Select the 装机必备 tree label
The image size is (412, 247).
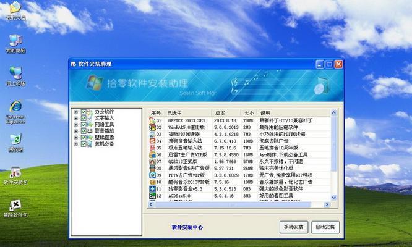pos(105,144)
